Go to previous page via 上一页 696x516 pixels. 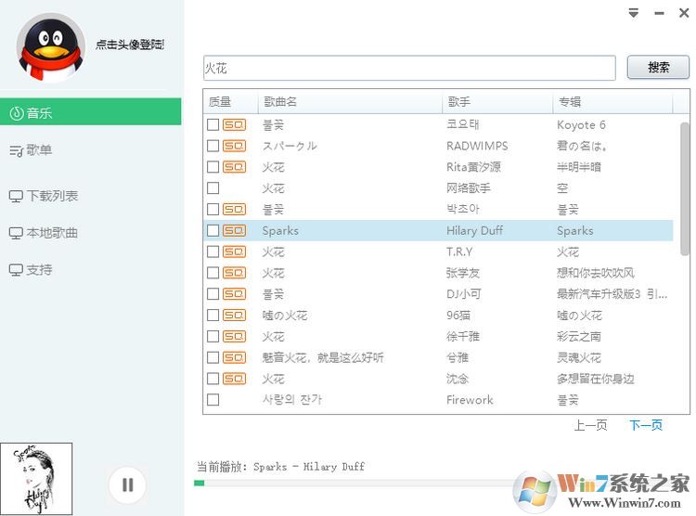click(x=590, y=425)
